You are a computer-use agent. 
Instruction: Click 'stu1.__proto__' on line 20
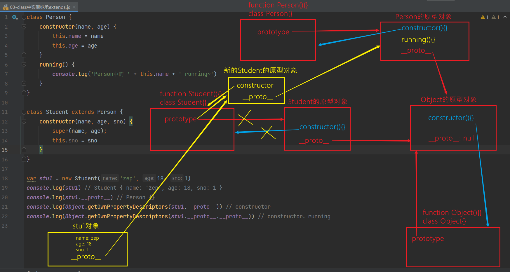pos(88,197)
